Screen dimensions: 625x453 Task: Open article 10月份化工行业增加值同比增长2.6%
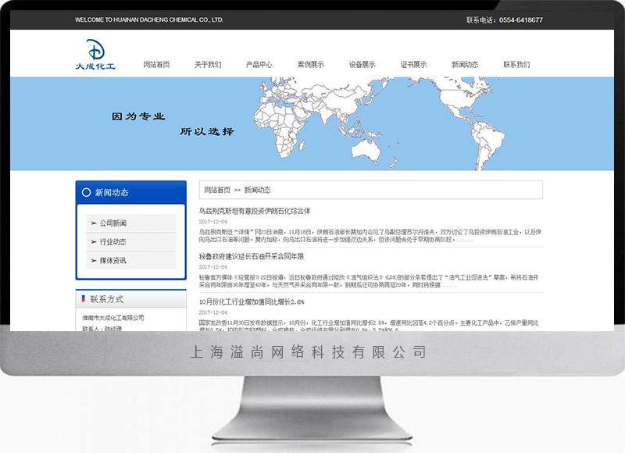pos(252,301)
